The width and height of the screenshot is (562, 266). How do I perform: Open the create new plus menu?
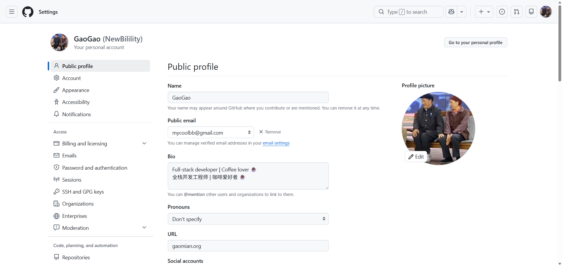484,12
